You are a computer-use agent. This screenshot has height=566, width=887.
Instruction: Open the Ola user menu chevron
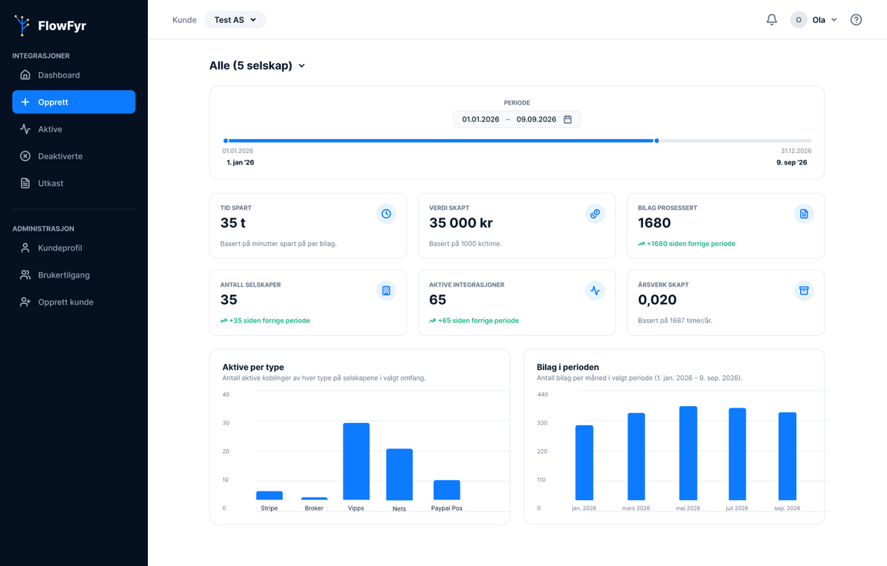tap(834, 20)
